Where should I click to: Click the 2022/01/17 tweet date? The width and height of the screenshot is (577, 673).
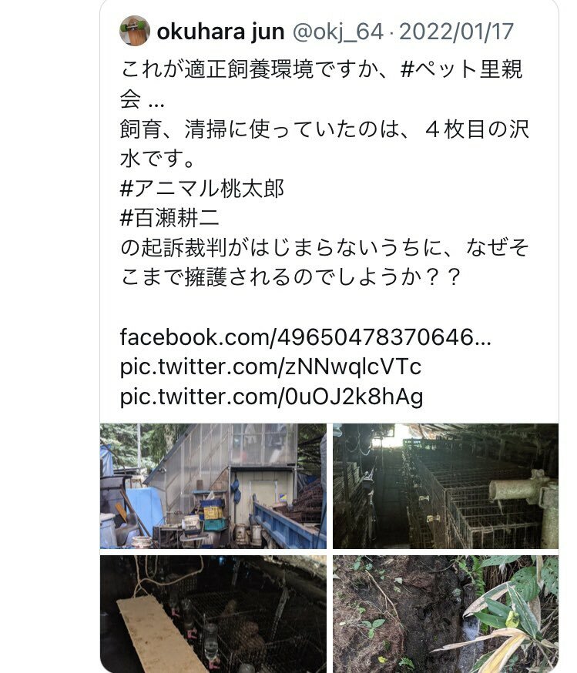(x=456, y=32)
